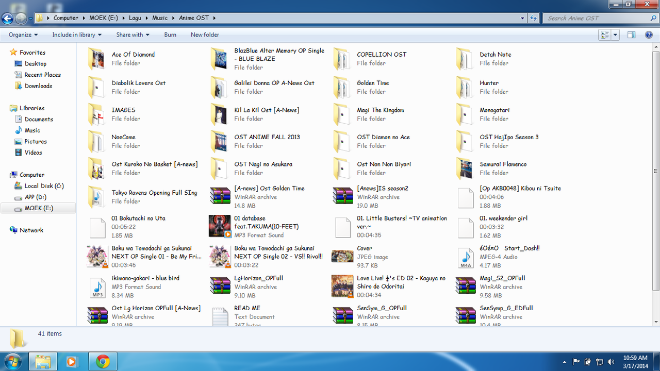
Task: Click the Change your view icon
Action: tap(605, 35)
